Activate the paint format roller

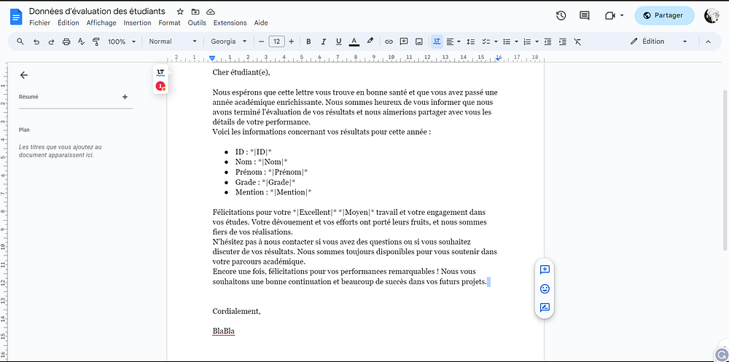(96, 42)
